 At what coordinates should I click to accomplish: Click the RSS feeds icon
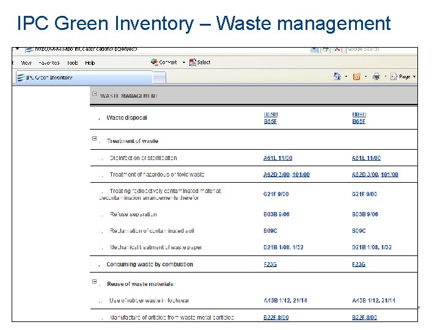coord(357,76)
